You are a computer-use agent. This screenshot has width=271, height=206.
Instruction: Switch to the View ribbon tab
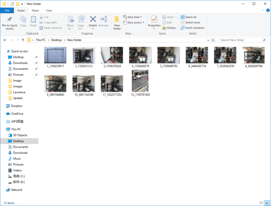click(x=49, y=10)
